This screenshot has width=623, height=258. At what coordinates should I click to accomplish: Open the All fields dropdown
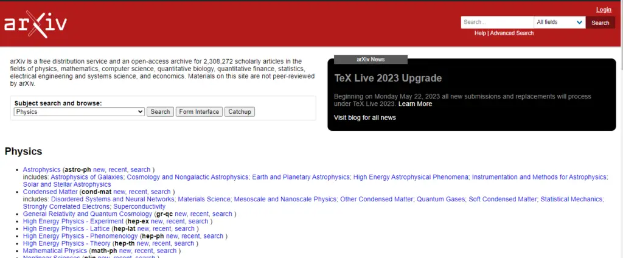560,23
